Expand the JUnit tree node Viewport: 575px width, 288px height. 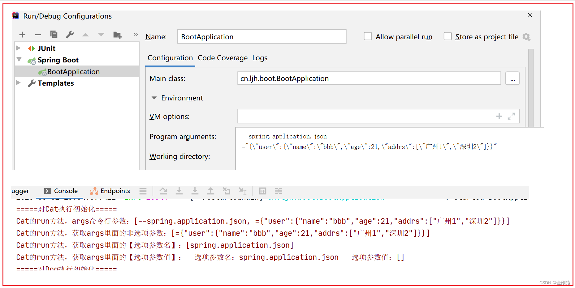pos(18,48)
